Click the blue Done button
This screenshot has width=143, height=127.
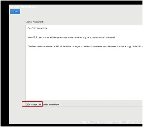click(x=15, y=11)
